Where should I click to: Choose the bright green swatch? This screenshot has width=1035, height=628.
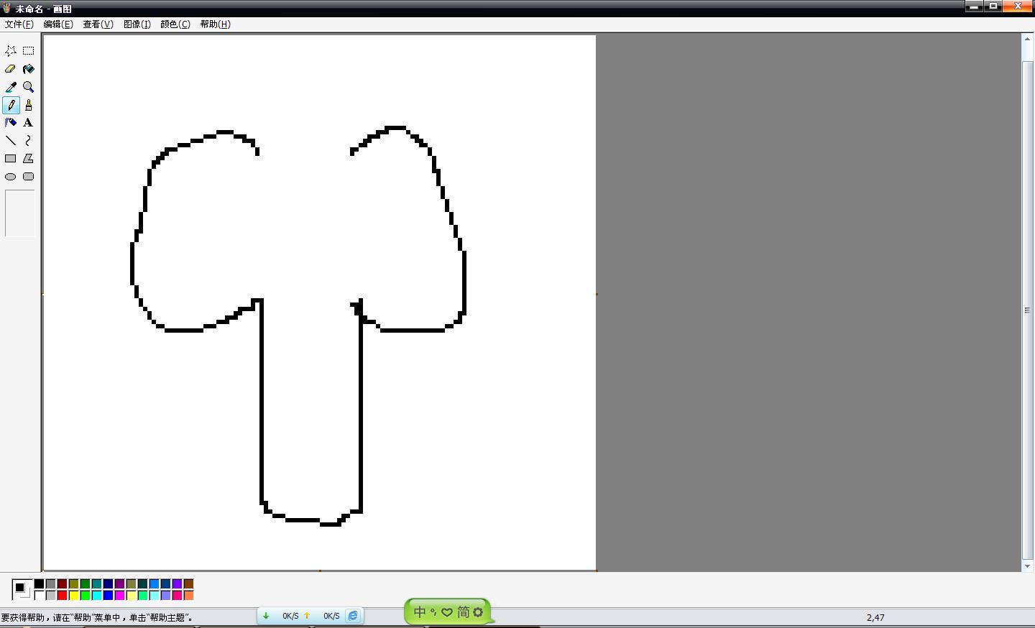pyautogui.click(x=86, y=596)
